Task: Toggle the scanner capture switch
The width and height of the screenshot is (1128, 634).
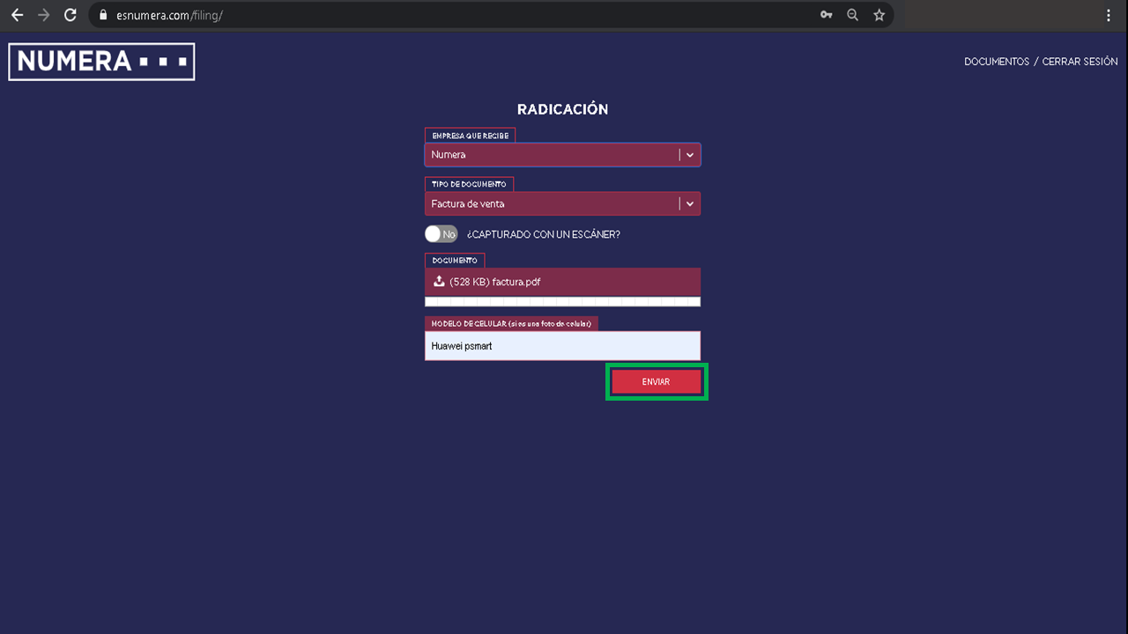Action: (x=442, y=234)
